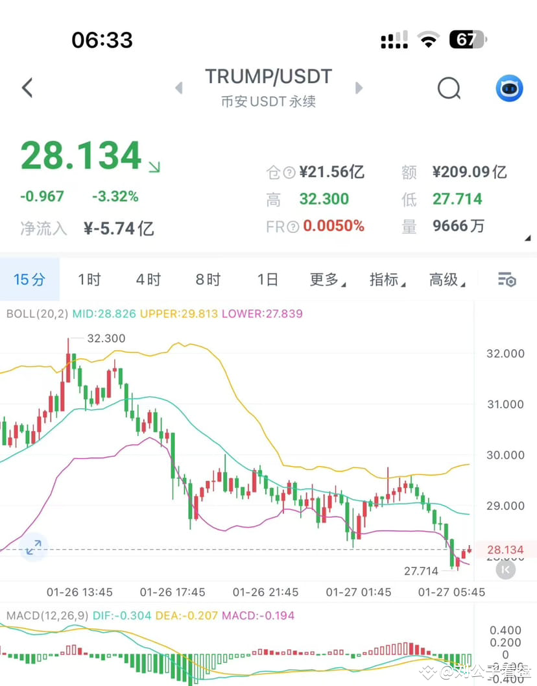Tap the status bar Wi-Fi icon
This screenshot has height=686, width=537.
click(429, 40)
